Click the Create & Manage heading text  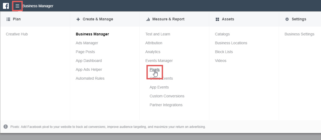coord(98,19)
